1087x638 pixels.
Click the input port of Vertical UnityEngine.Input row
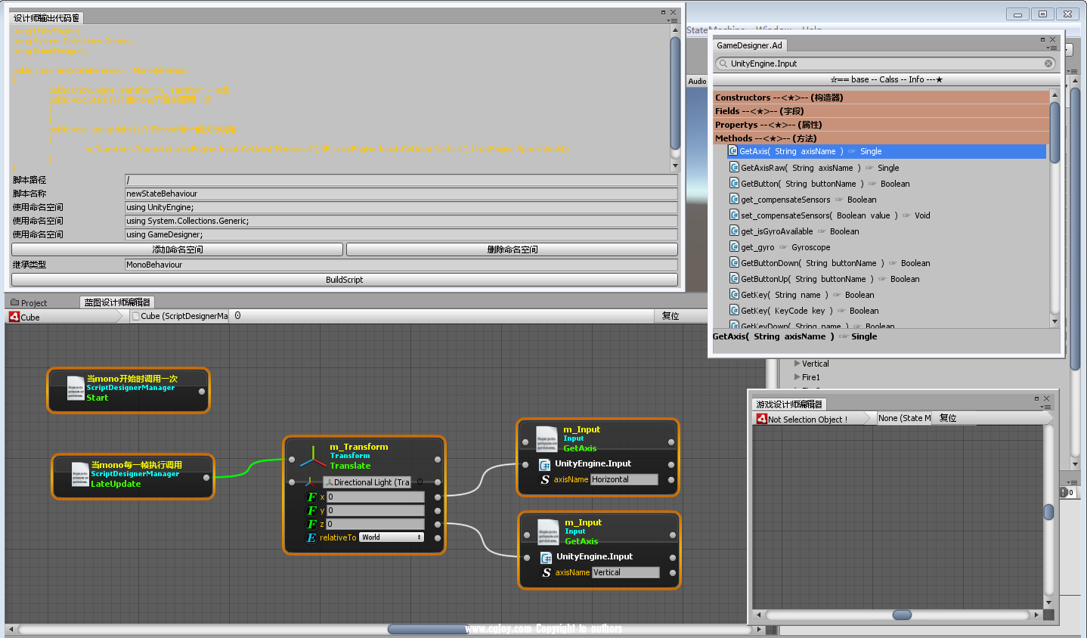[x=527, y=557]
